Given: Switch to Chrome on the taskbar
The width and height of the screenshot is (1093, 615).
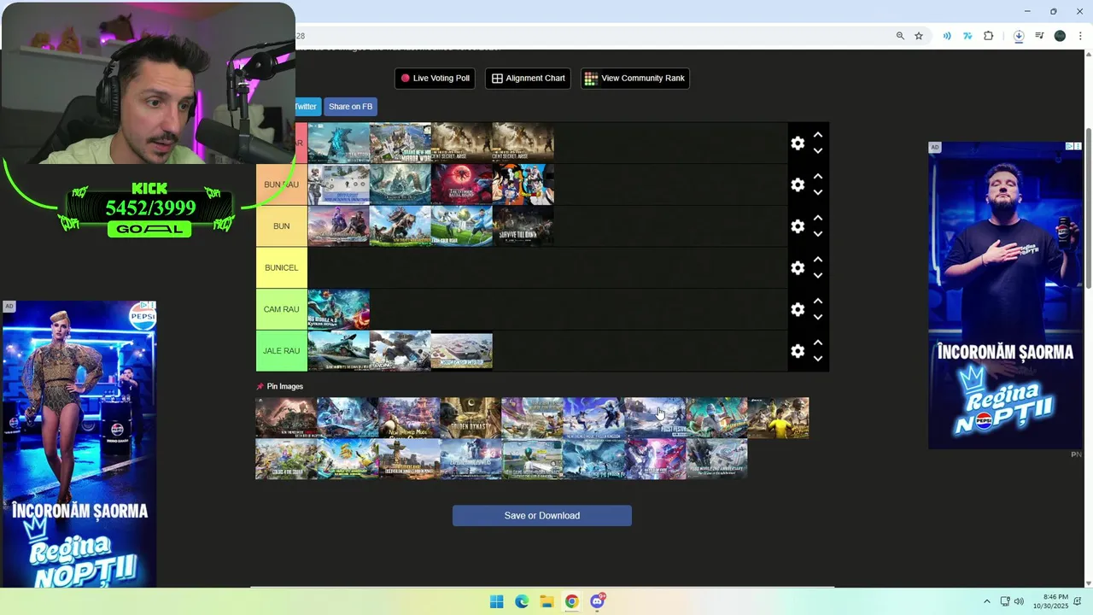Looking at the screenshot, I should click(x=571, y=601).
